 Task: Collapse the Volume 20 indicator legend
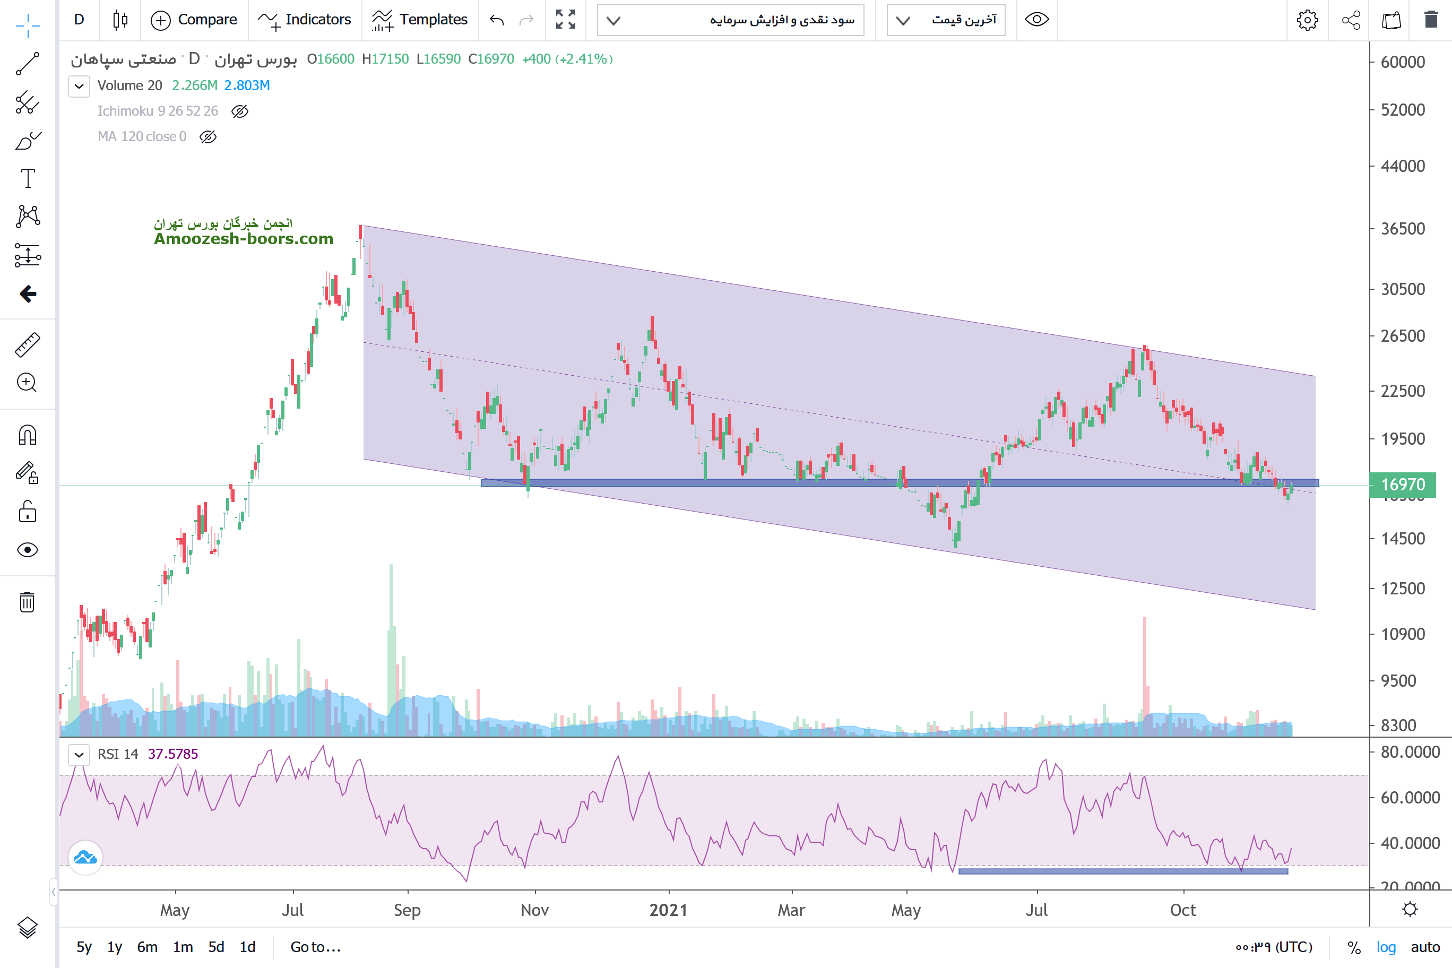pos(79,86)
